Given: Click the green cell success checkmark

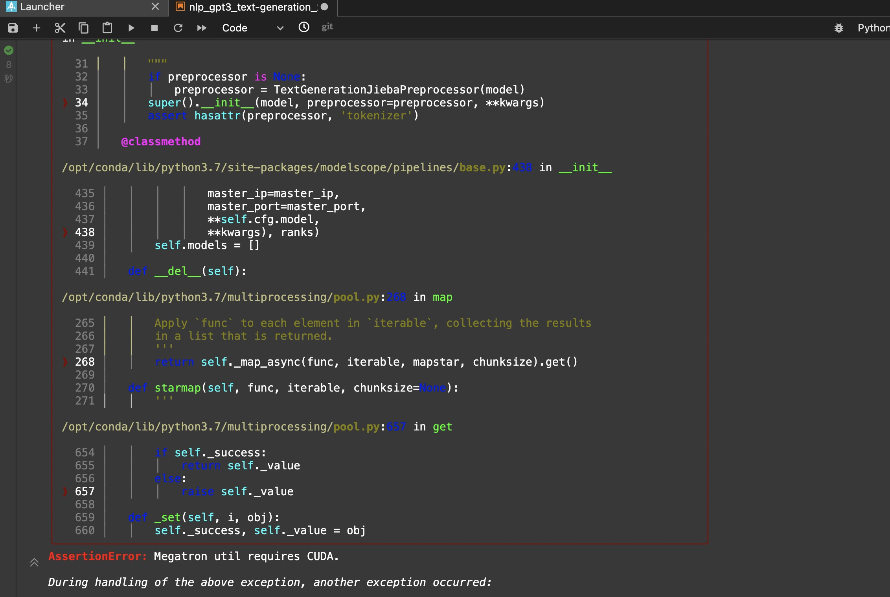Looking at the screenshot, I should point(9,50).
